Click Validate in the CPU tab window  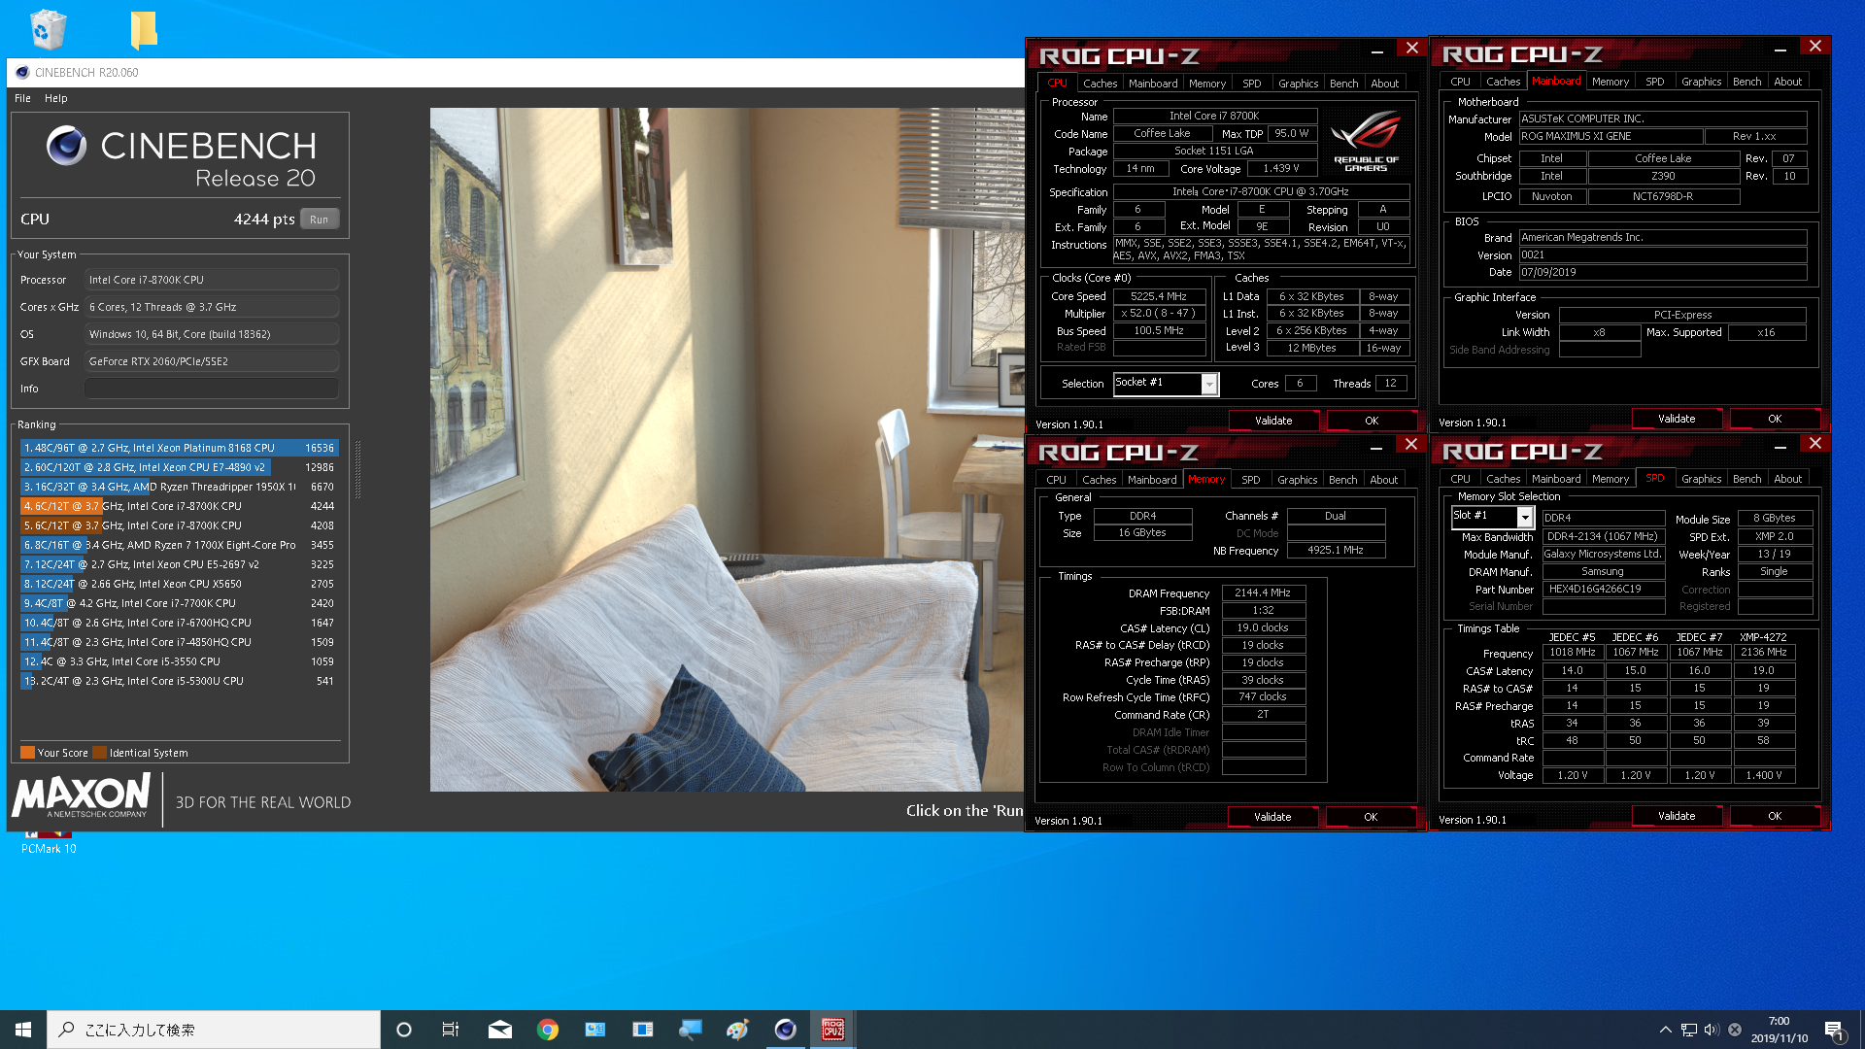coord(1272,421)
